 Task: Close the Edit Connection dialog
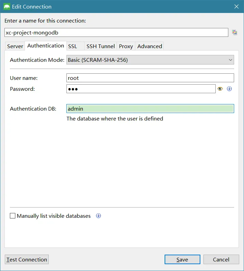click(237, 6)
